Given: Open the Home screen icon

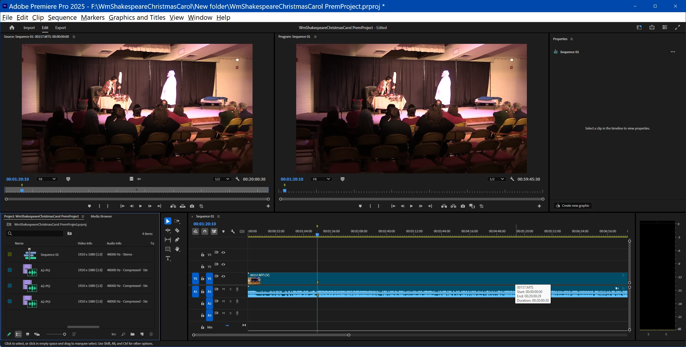Looking at the screenshot, I should pos(12,28).
